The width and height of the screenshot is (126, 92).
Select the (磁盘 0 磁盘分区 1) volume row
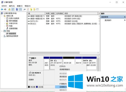coord(64,16)
